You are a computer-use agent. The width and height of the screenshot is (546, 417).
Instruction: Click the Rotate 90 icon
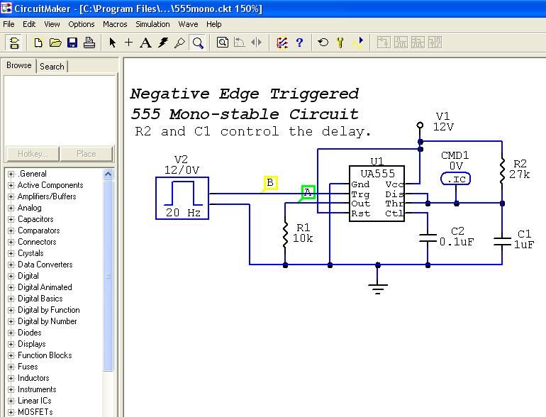239,43
